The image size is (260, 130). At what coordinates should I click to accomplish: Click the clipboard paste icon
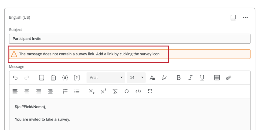(x=53, y=78)
